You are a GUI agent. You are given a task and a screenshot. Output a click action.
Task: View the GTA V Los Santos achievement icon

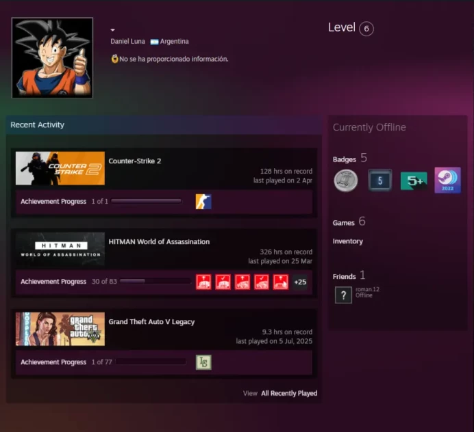pos(203,362)
